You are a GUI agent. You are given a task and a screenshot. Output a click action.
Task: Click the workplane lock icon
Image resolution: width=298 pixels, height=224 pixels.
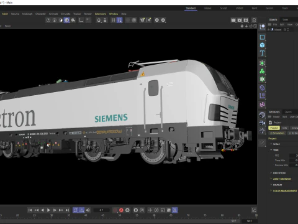(105, 20)
